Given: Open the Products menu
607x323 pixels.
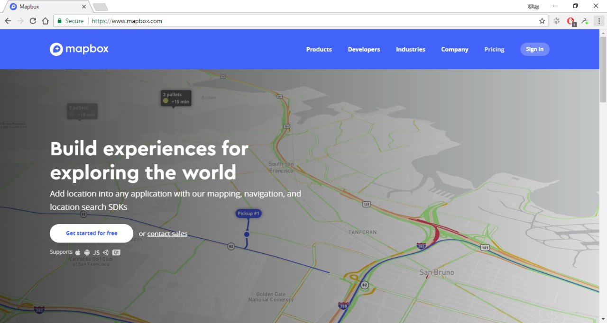Looking at the screenshot, I should coord(319,49).
